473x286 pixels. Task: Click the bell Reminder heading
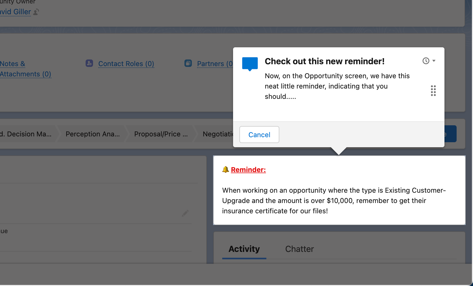(244, 170)
